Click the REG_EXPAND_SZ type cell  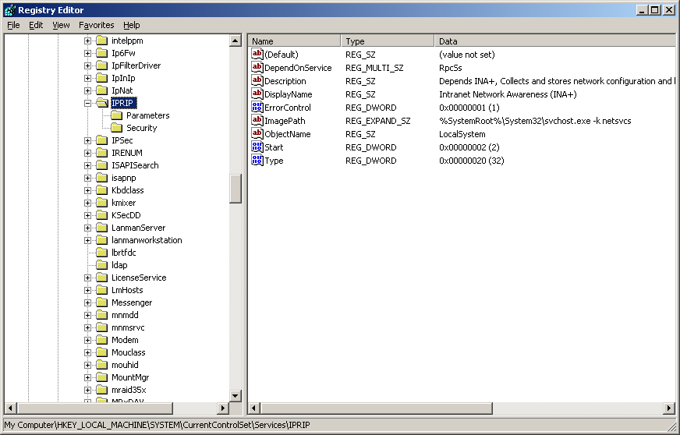point(377,121)
